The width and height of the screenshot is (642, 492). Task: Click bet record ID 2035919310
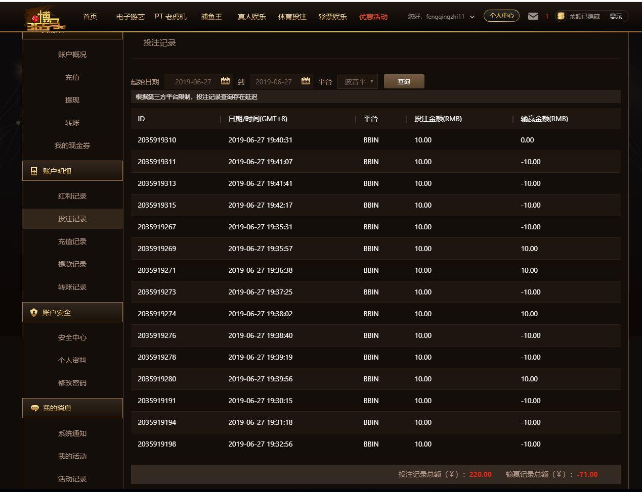point(157,140)
